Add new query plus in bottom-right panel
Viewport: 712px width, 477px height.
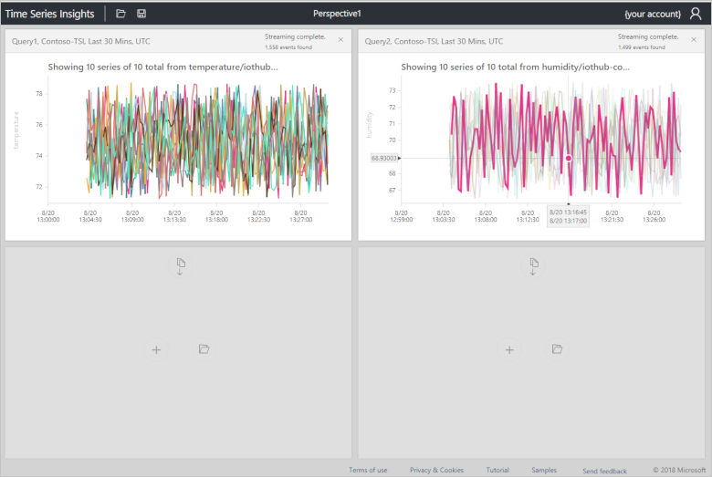(x=509, y=350)
